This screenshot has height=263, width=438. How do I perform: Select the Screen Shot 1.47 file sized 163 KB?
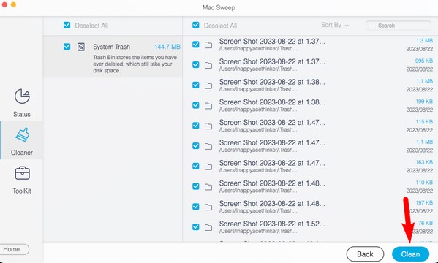(272, 163)
